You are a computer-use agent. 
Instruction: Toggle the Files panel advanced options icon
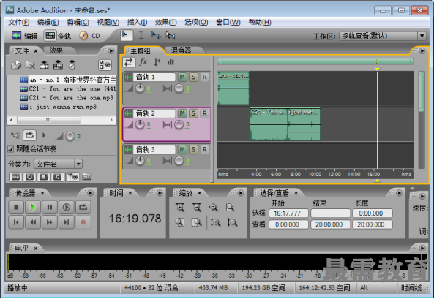(x=105, y=65)
